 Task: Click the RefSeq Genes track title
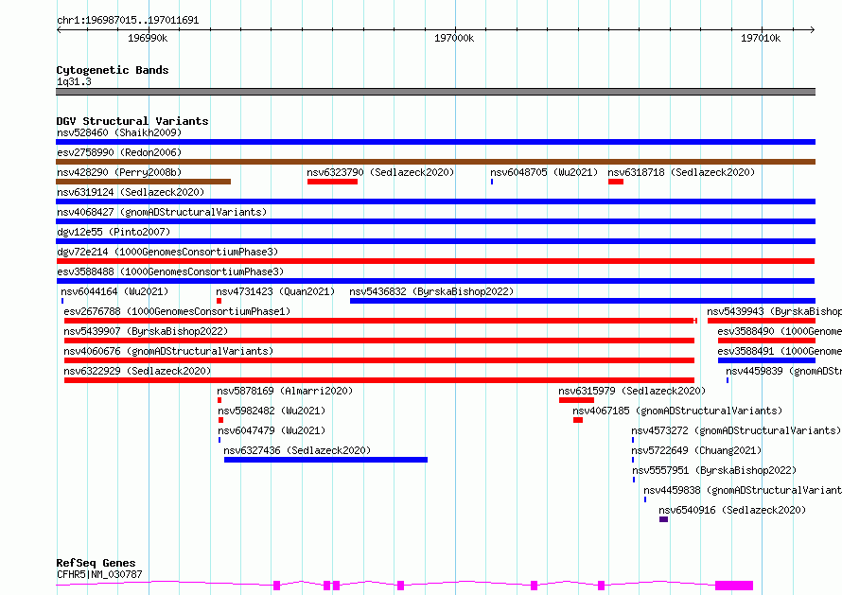(96, 564)
